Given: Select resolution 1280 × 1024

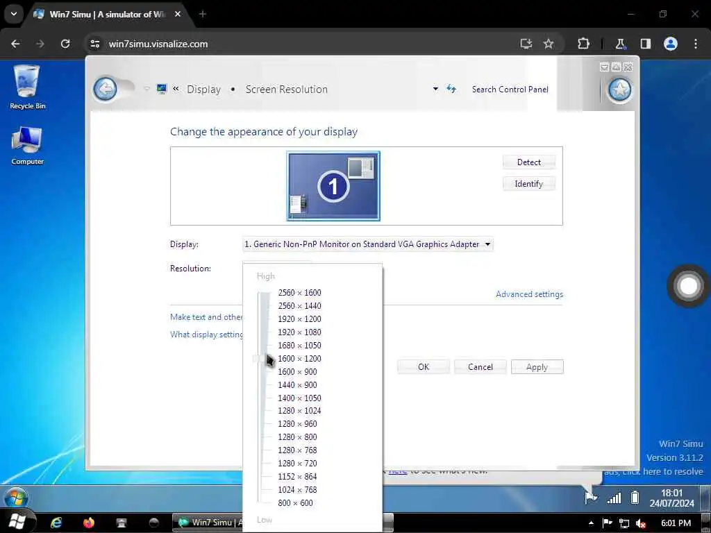Looking at the screenshot, I should pyautogui.click(x=299, y=410).
